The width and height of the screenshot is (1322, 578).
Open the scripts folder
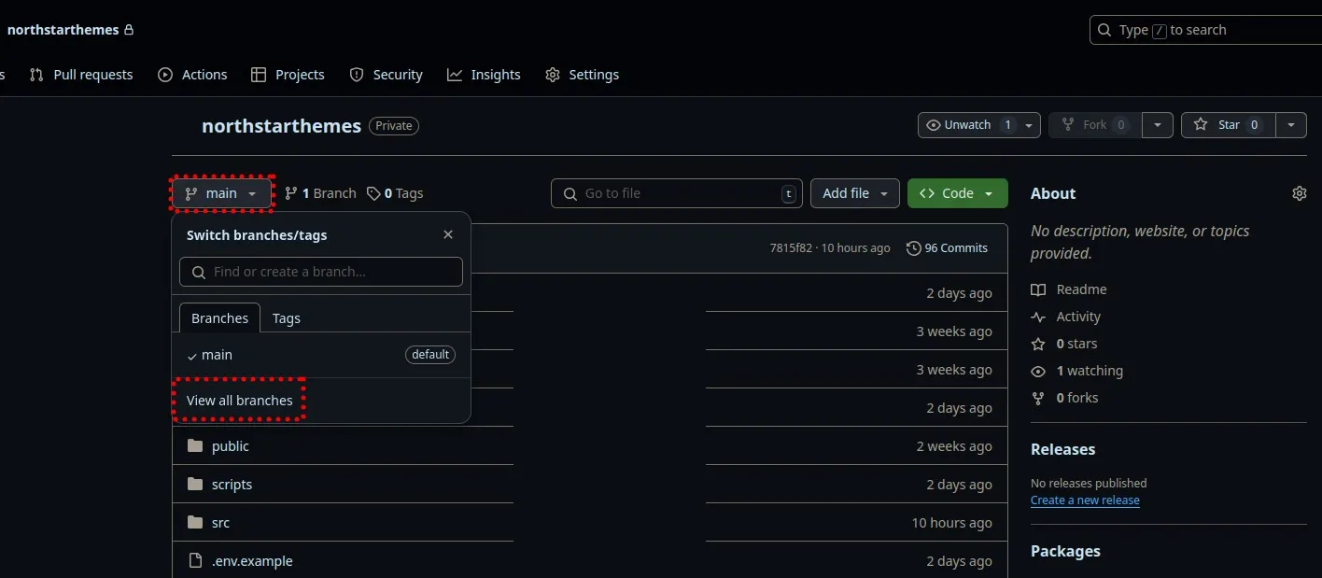coord(232,485)
